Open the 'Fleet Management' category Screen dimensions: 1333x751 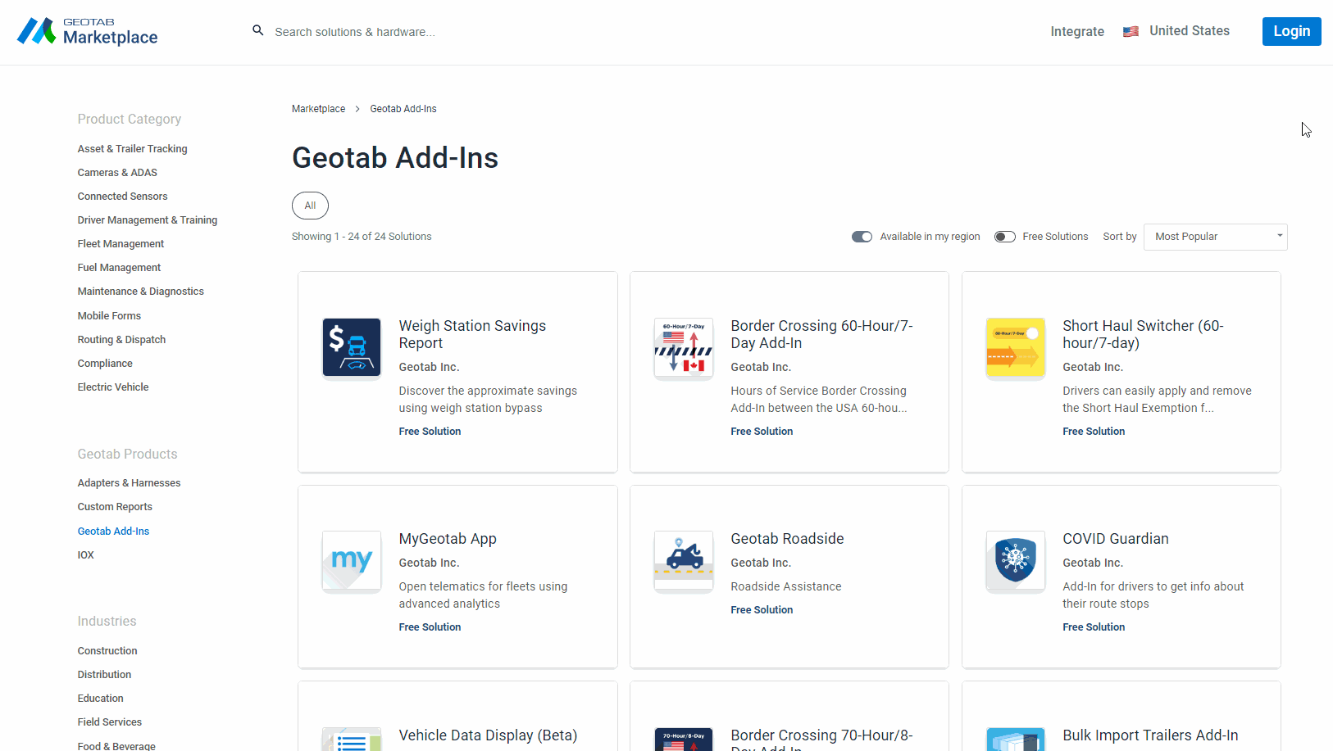[x=121, y=243]
